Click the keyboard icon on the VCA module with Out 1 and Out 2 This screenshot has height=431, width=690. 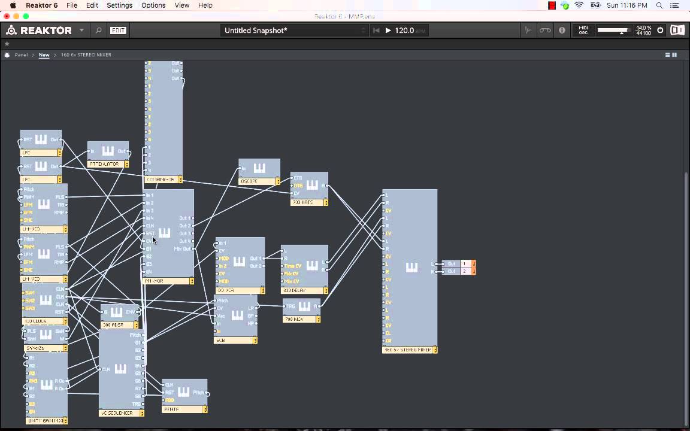[x=239, y=262]
